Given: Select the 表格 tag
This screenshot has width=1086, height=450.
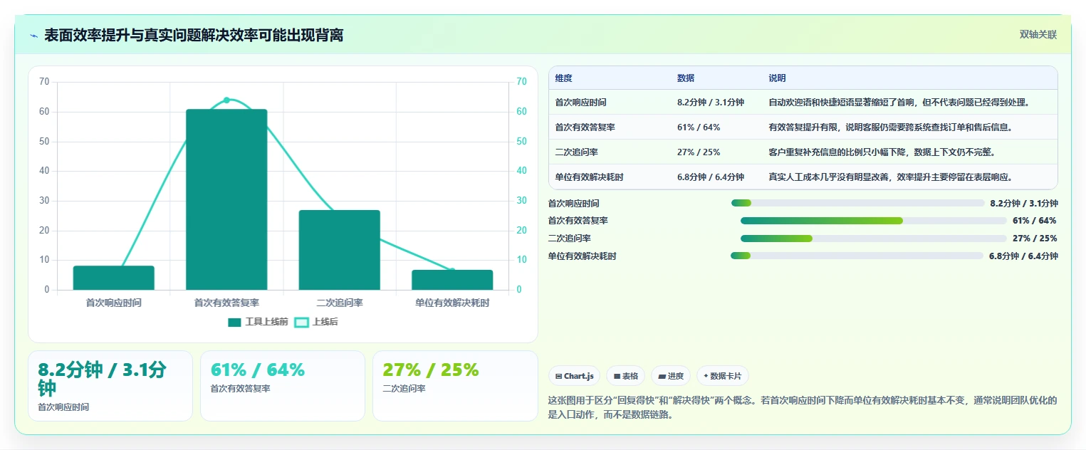Looking at the screenshot, I should tap(626, 376).
